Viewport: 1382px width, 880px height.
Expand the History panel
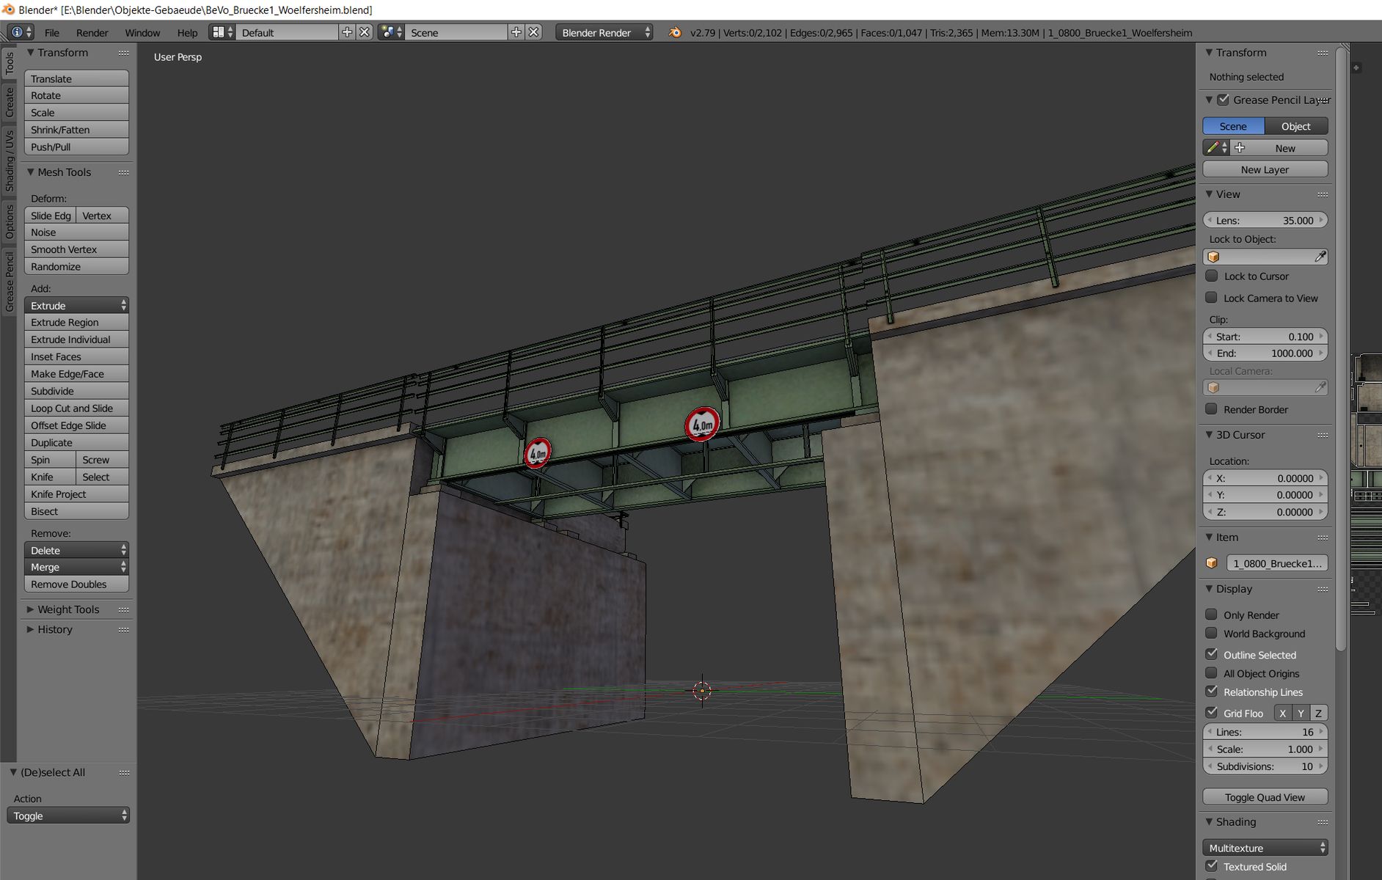click(30, 629)
